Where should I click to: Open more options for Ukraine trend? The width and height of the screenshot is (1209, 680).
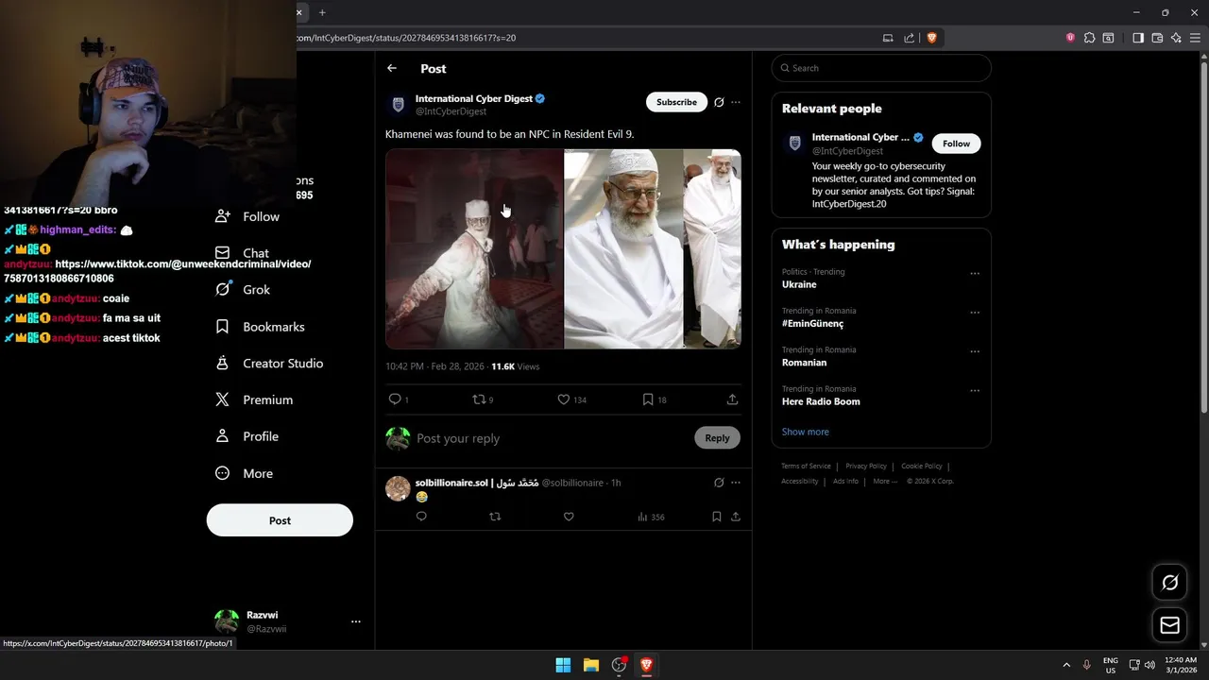click(x=975, y=274)
